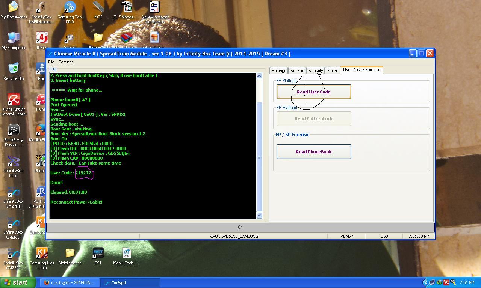Click the log scrollbar up arrow

[259, 76]
